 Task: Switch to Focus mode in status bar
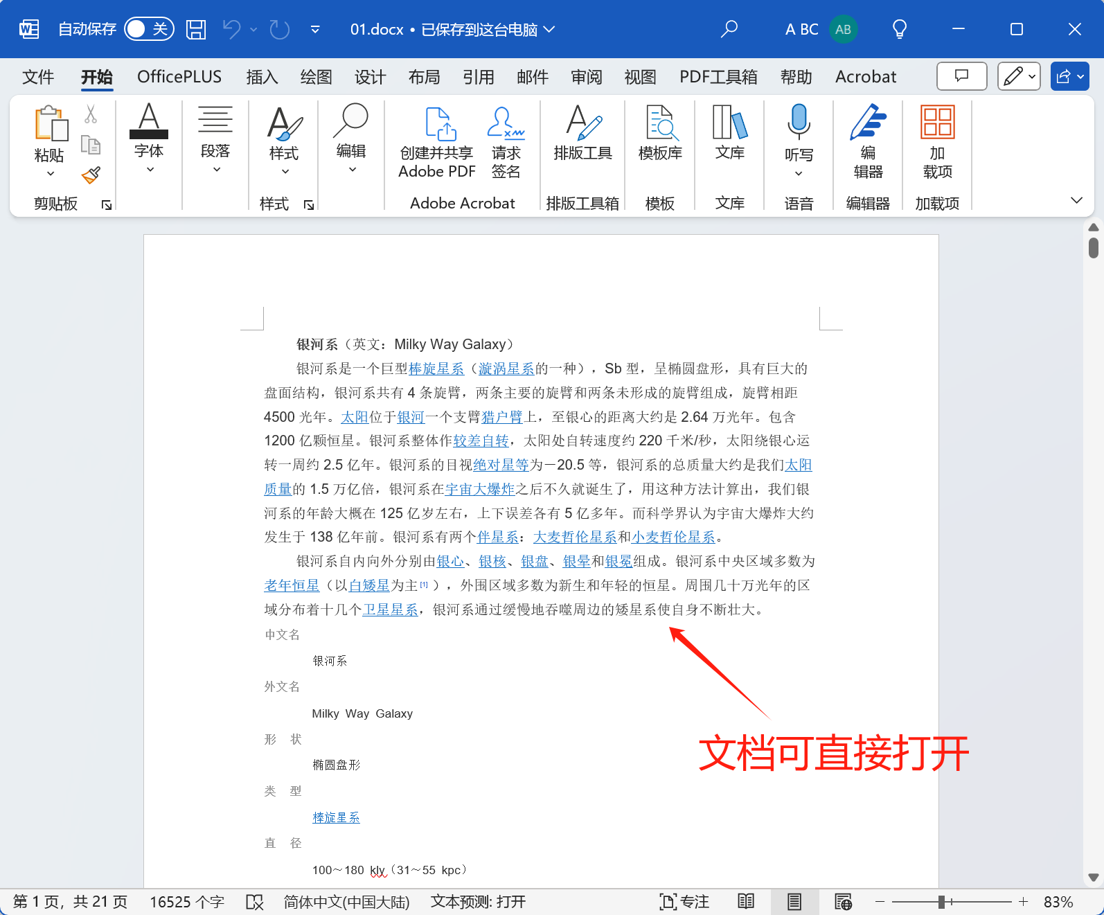[x=684, y=901]
